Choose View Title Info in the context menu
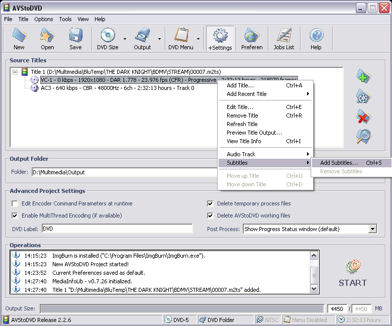392x326 pixels. click(x=265, y=141)
